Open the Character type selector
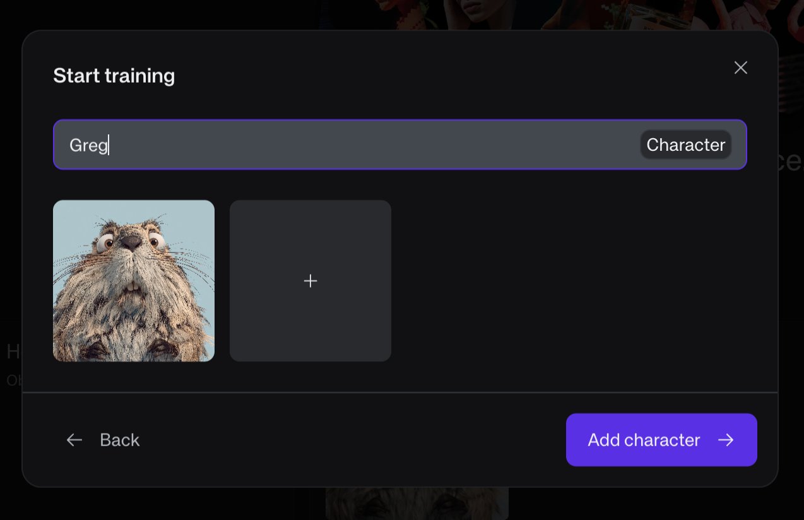Screen dimensions: 804x520 [685, 145]
